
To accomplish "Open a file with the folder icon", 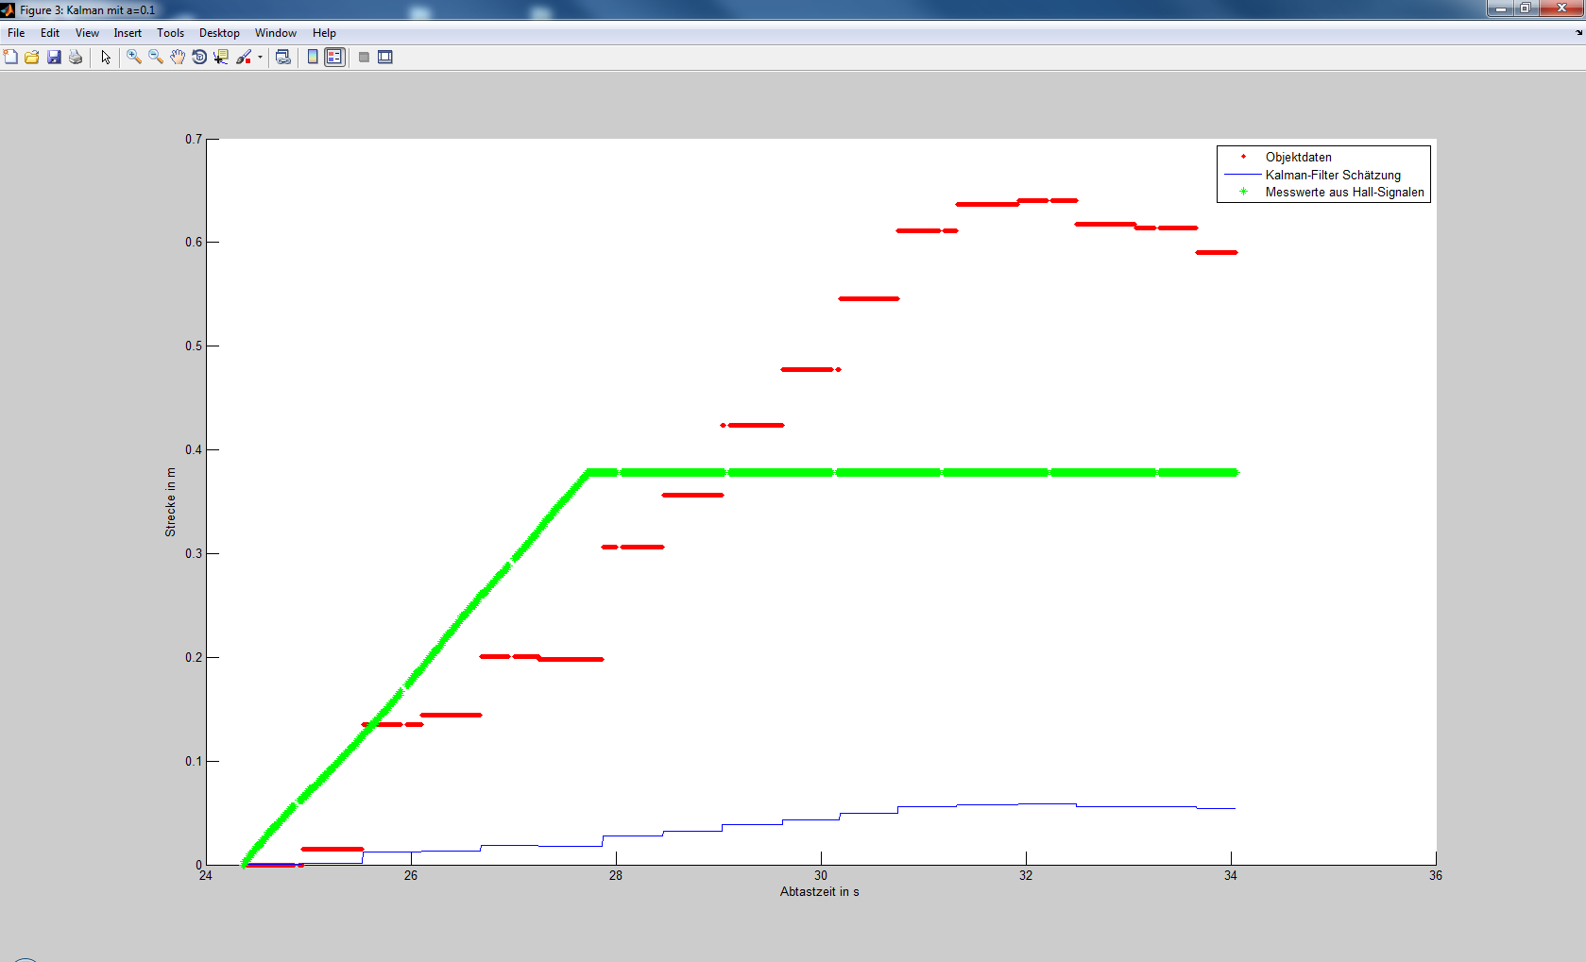I will click(32, 58).
